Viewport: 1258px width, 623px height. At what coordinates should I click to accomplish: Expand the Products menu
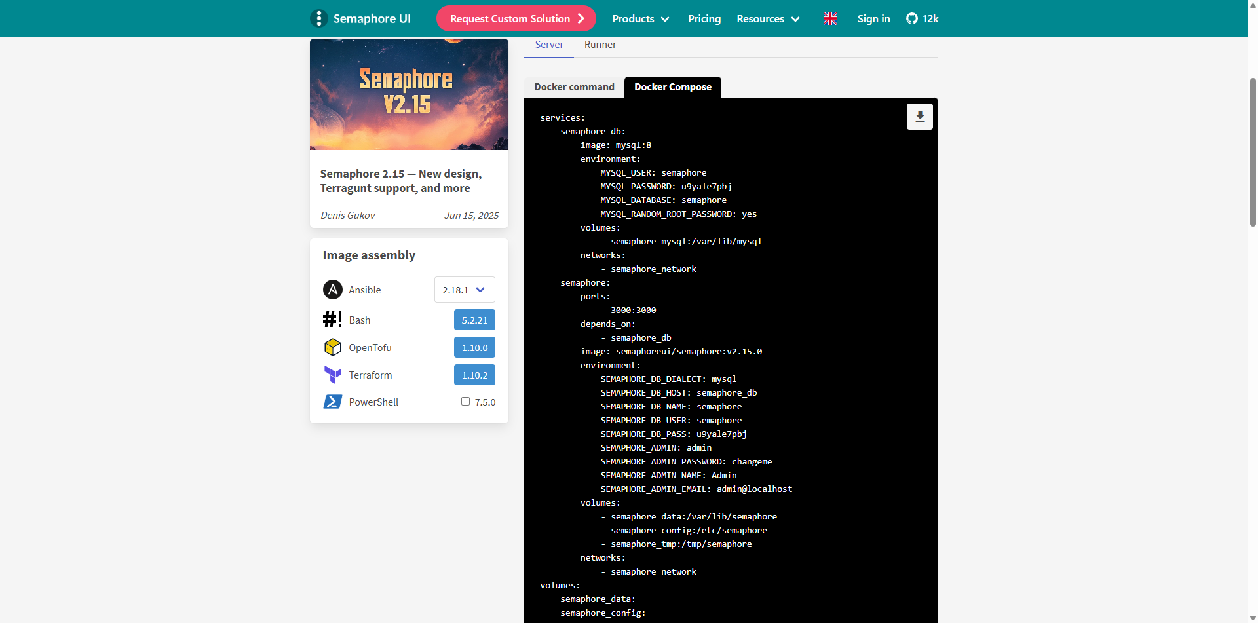click(x=640, y=18)
